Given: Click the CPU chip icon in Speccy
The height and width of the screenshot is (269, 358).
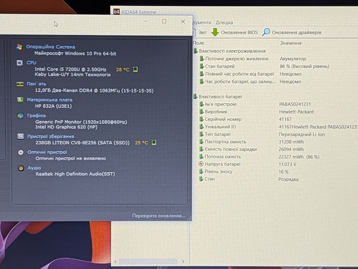Looking at the screenshot, I should [20, 63].
